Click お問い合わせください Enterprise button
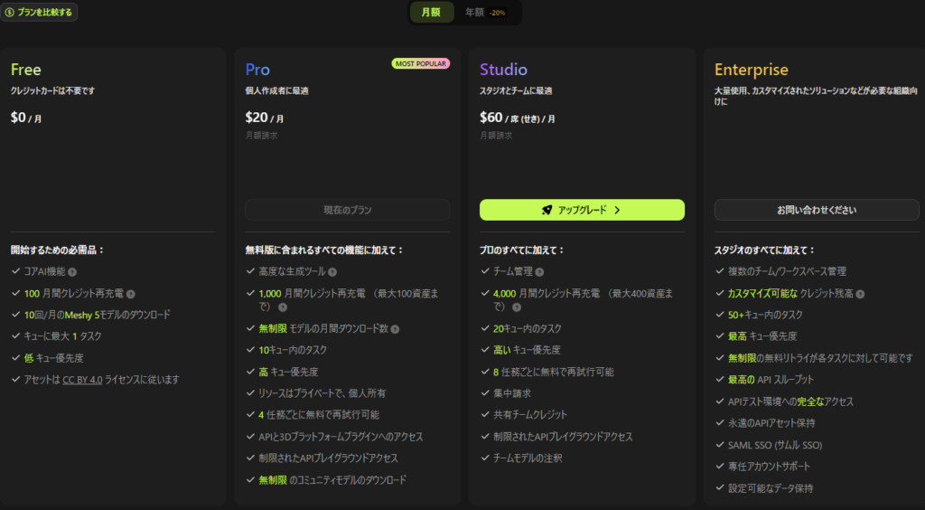The width and height of the screenshot is (925, 510). click(817, 210)
